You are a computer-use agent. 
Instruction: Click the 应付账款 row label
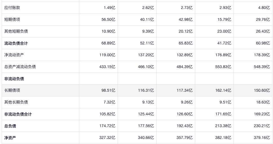pyautogui.click(x=12, y=8)
